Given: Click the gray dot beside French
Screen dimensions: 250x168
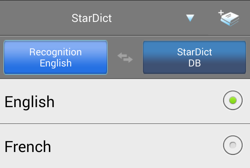Looking at the screenshot, I should (x=233, y=145).
